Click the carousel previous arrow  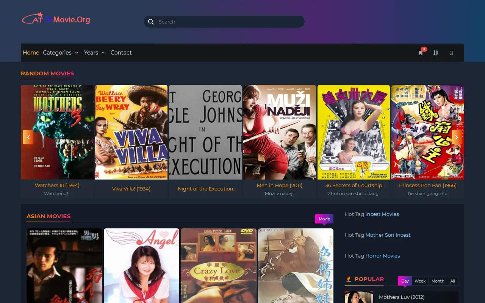coord(28,137)
